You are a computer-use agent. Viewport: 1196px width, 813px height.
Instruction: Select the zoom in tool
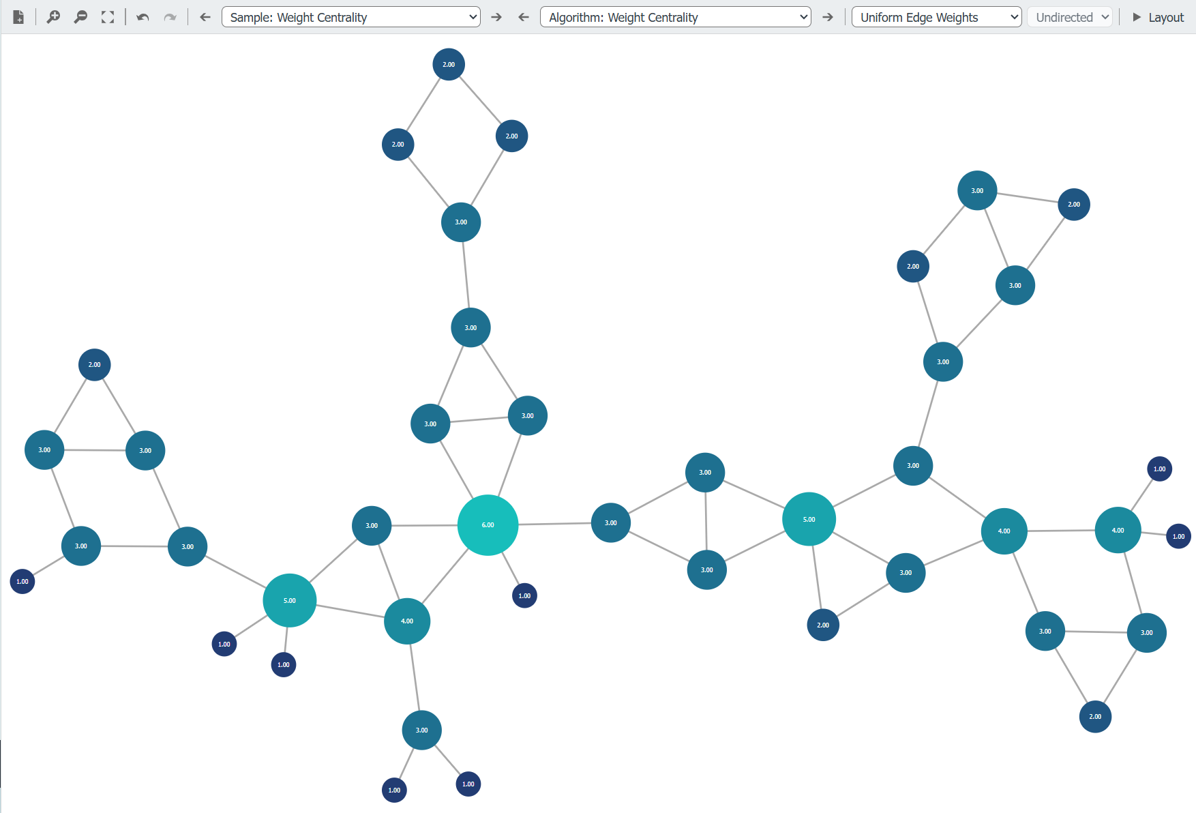(53, 16)
